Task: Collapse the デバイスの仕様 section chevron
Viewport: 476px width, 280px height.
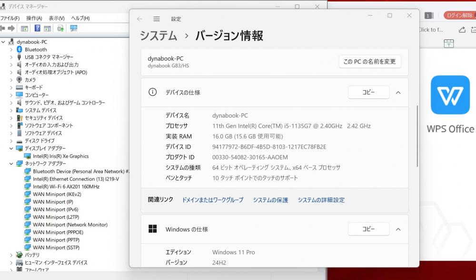Action: click(x=398, y=93)
